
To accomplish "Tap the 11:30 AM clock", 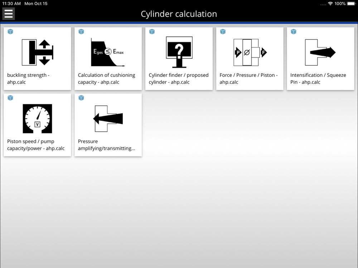I will pos(11,4).
